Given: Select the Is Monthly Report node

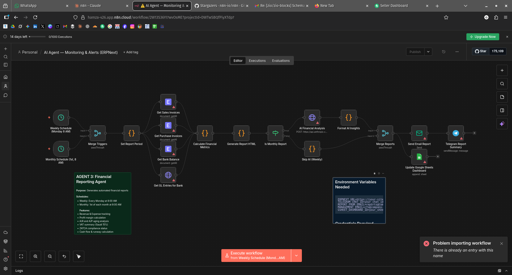Looking at the screenshot, I should pos(275,133).
